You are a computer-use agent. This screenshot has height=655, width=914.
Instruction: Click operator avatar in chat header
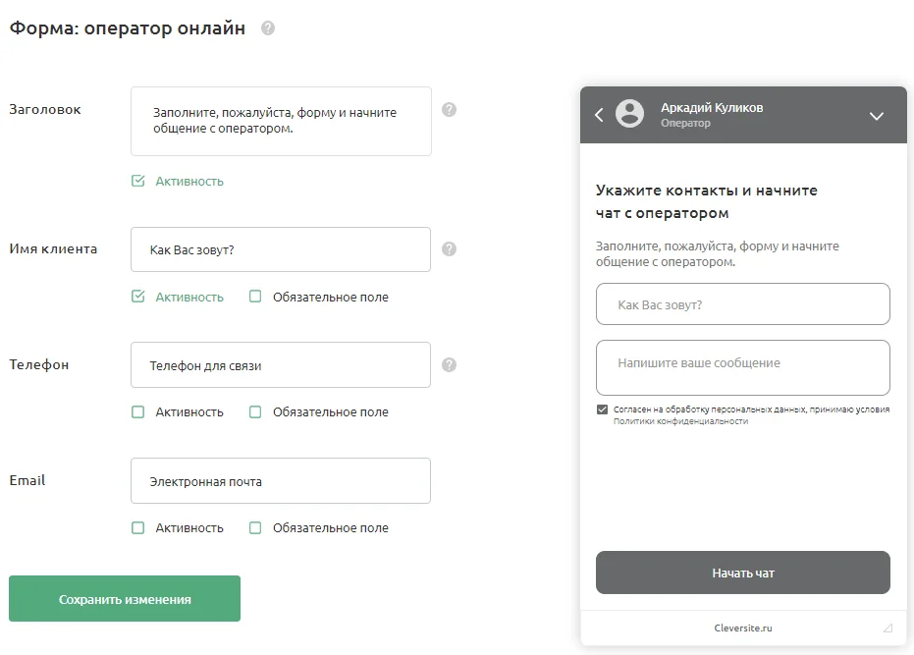coord(629,114)
